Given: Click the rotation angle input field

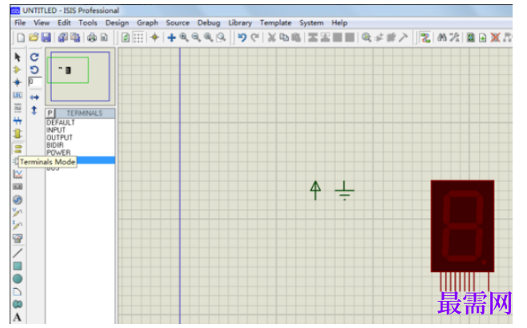Looking at the screenshot, I should click(35, 81).
